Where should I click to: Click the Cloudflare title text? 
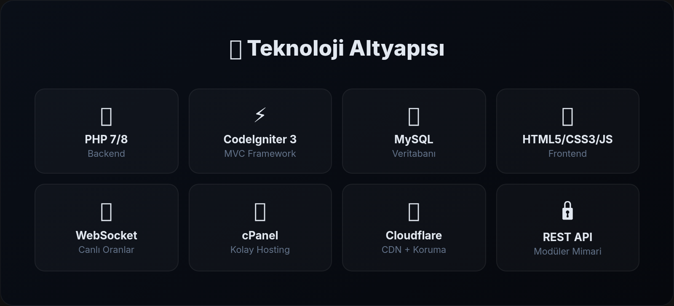click(x=414, y=235)
